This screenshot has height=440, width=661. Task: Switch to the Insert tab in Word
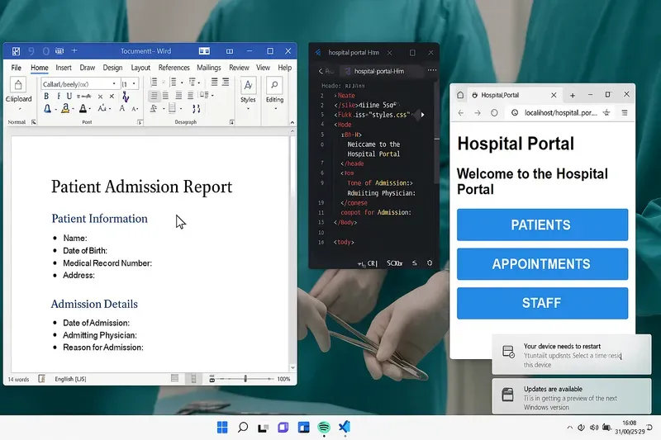64,68
